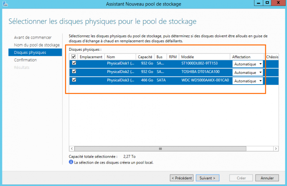Image resolution: width=287 pixels, height=186 pixels.
Task: Uncheck the PhysicalDisk1 checkbox
Action: 74,63
